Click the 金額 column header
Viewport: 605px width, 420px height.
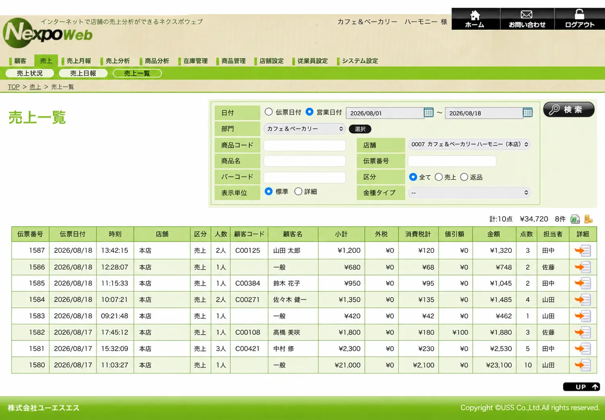pyautogui.click(x=494, y=234)
